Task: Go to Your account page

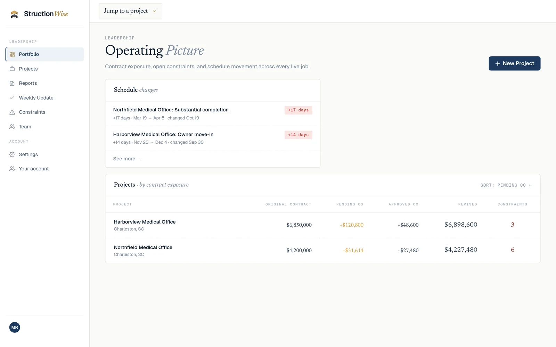Action: [45, 169]
